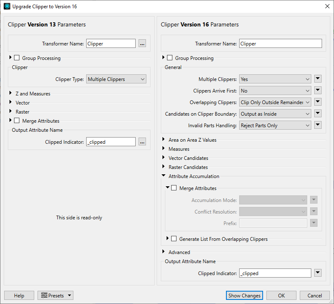Enable Group Processing checkbox in Version 16 panel
This screenshot has width=334, height=304.
170,58
